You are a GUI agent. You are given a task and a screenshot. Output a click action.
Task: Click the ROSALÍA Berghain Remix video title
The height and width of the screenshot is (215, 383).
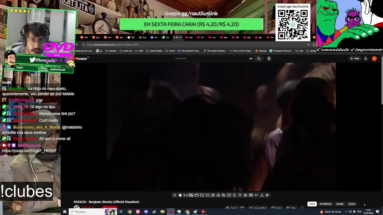[x=107, y=202]
